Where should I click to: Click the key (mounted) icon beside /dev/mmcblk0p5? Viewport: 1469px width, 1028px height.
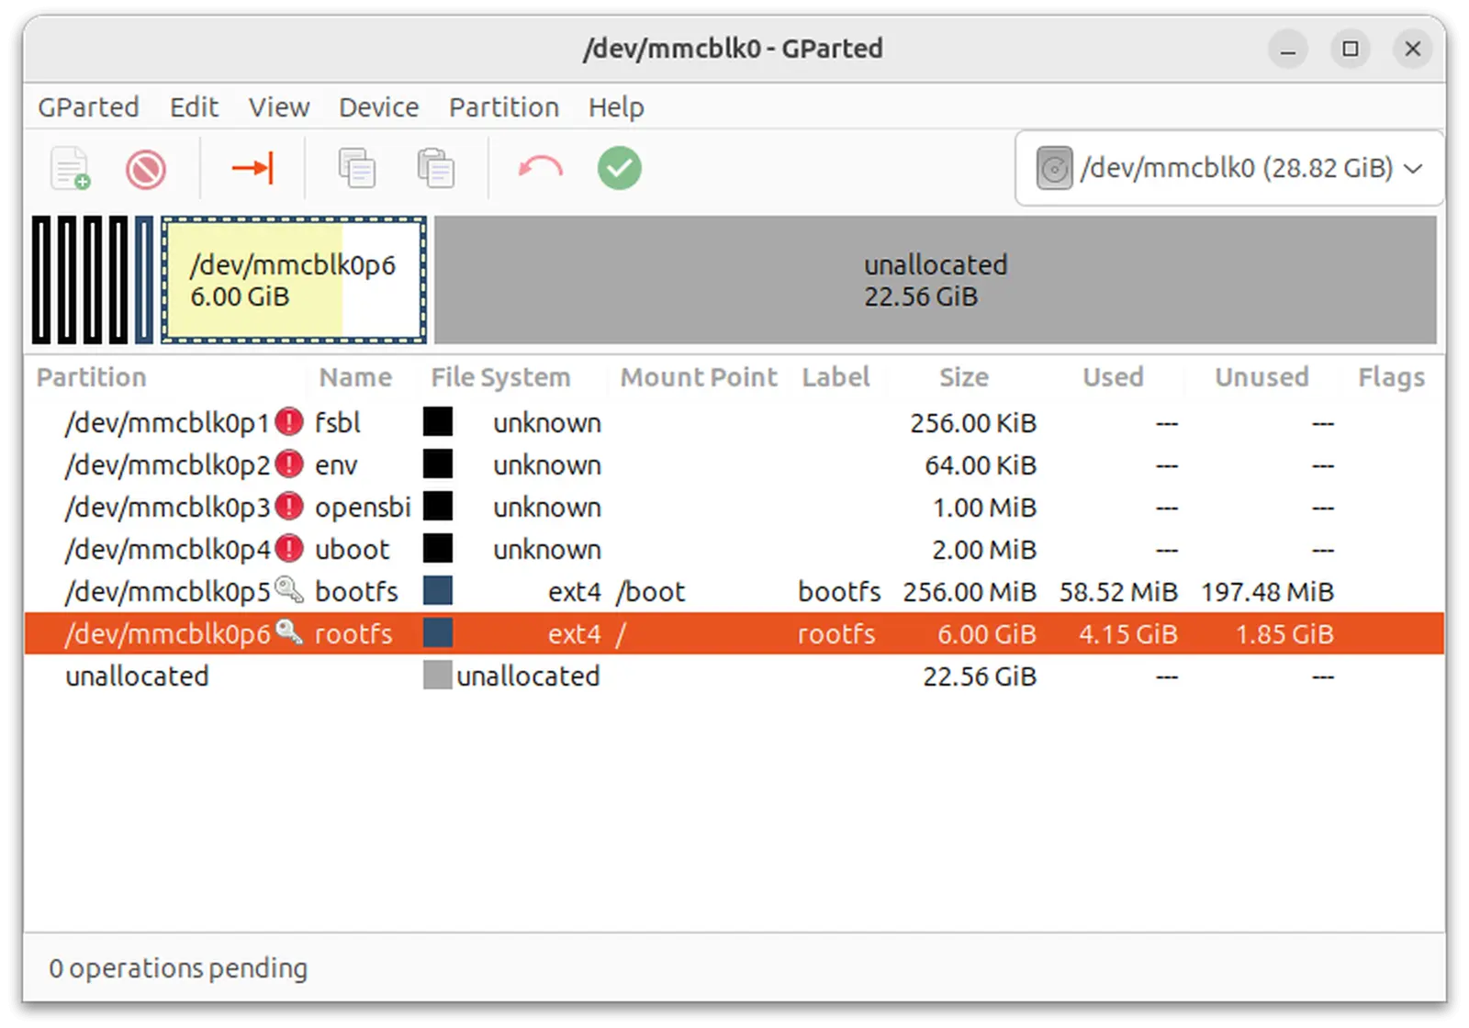[289, 589]
